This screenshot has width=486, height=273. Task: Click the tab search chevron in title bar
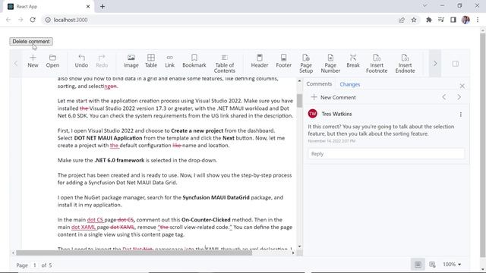click(425, 5)
